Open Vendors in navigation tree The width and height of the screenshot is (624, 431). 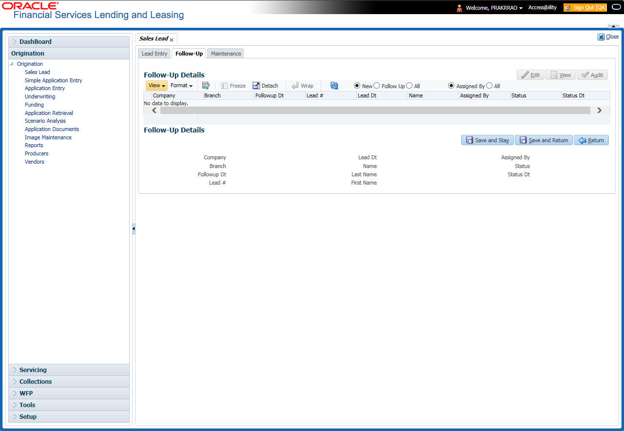tap(35, 162)
